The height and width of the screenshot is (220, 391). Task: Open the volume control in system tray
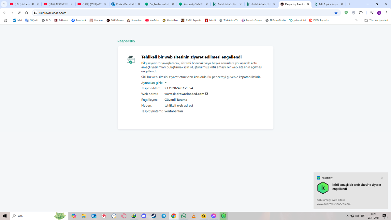(357, 216)
